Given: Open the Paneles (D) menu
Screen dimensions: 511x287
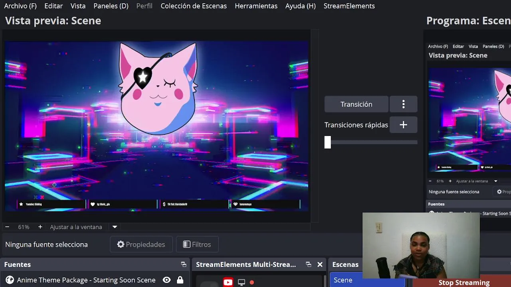Looking at the screenshot, I should (x=111, y=6).
